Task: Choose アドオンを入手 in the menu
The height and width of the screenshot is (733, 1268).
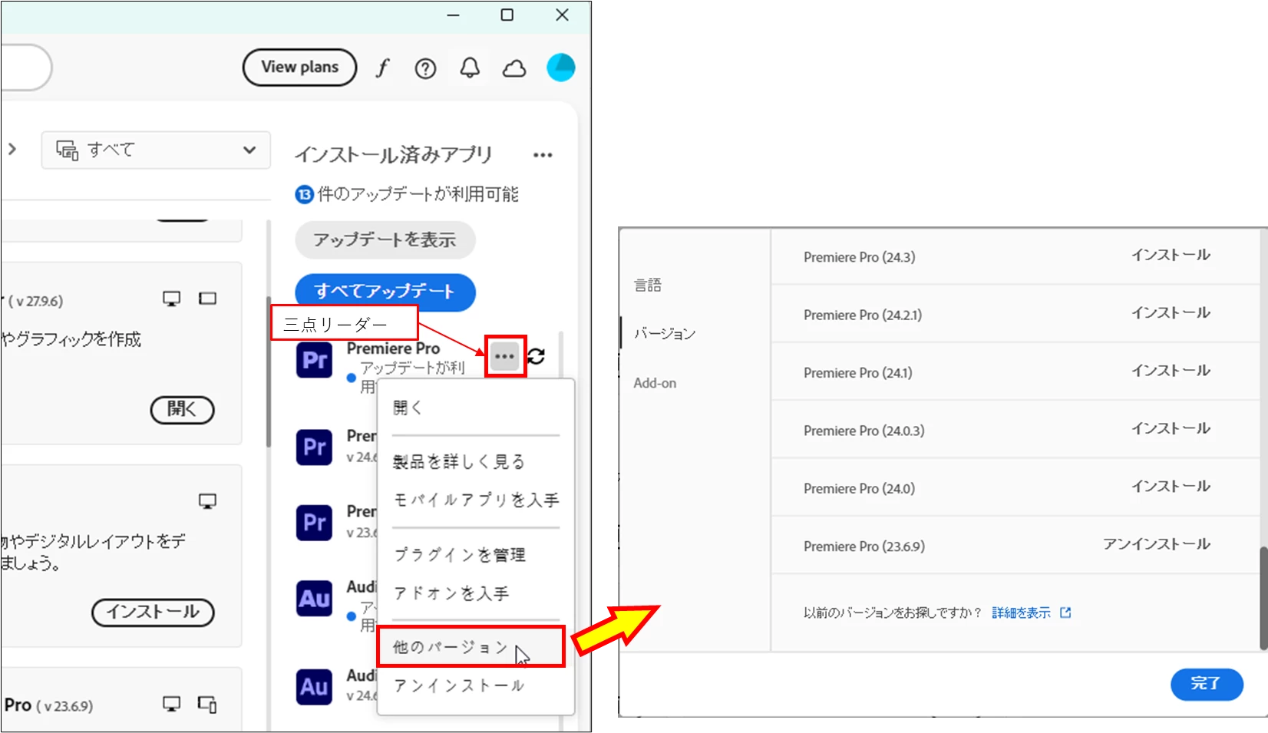Action: coord(451,593)
